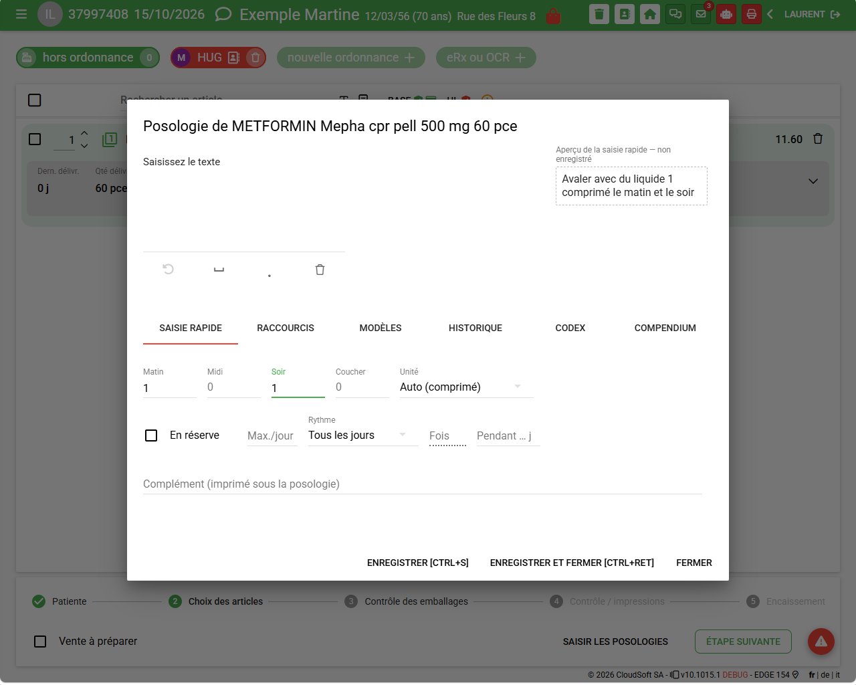
Task: Click the Coucher dose input field
Action: point(362,387)
